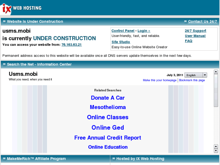
Task: Click the Hosted by IX Web Hosting icon
Action: pos(114,159)
